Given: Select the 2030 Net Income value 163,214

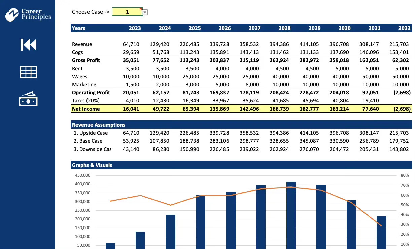Looking at the screenshot, I should pos(339,109).
